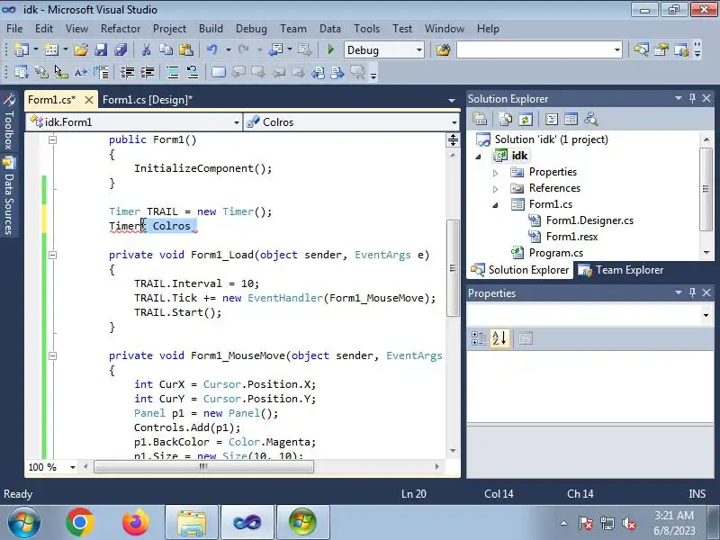
Task: Click the Paste clipboard icon
Action: (x=185, y=49)
